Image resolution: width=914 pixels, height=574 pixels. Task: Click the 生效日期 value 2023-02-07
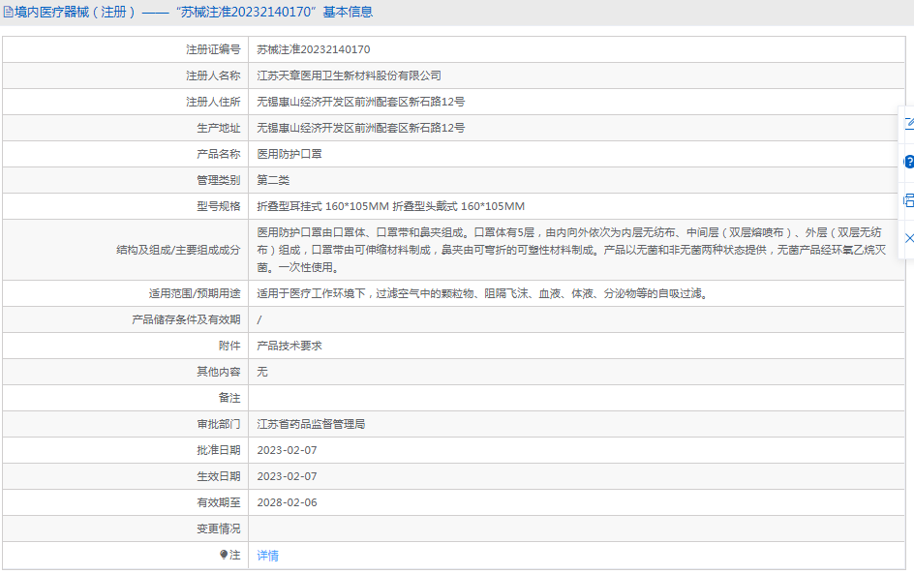pos(287,476)
